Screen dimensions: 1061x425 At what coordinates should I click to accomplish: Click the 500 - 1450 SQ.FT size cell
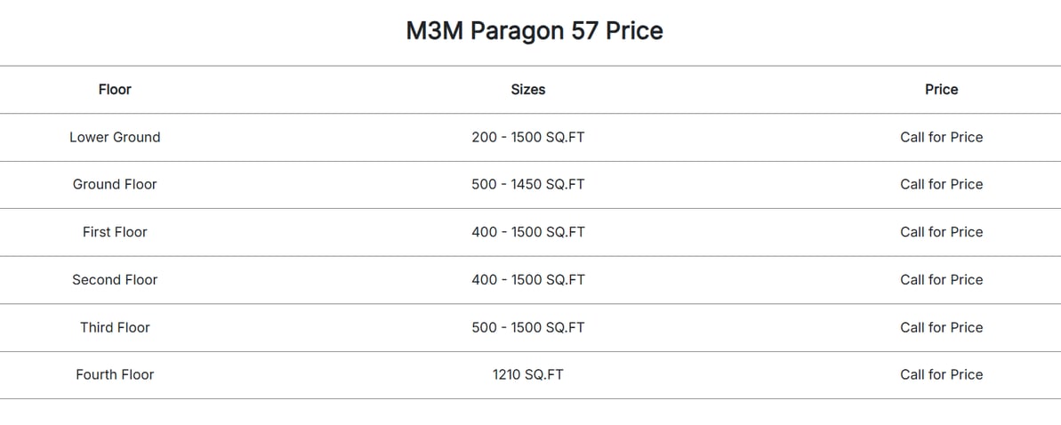point(527,185)
